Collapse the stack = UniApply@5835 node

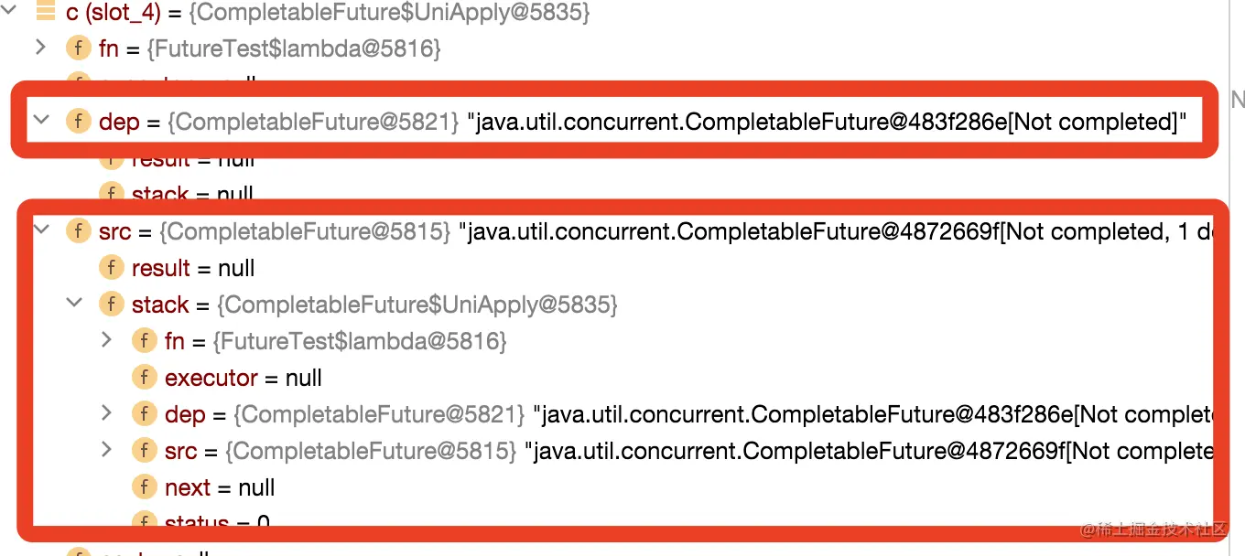click(74, 305)
